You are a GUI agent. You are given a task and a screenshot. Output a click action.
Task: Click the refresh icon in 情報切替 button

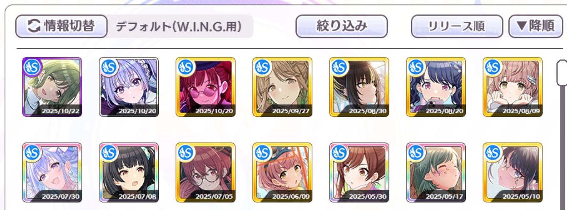33,26
